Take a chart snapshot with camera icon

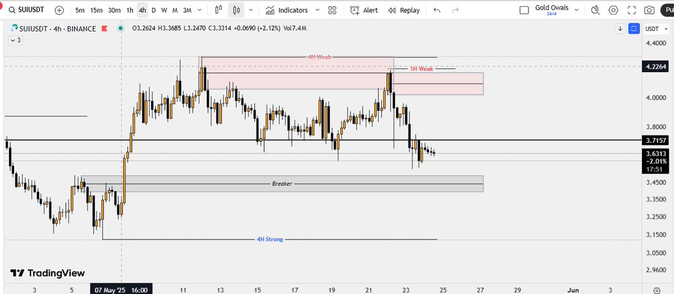(x=649, y=10)
